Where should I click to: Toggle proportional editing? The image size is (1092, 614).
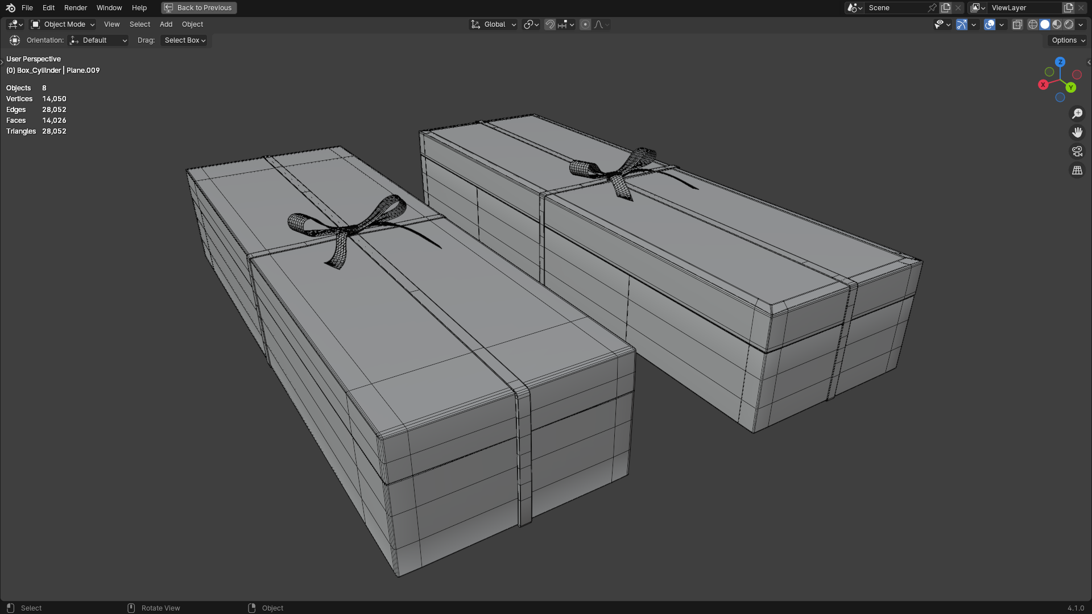pyautogui.click(x=585, y=24)
